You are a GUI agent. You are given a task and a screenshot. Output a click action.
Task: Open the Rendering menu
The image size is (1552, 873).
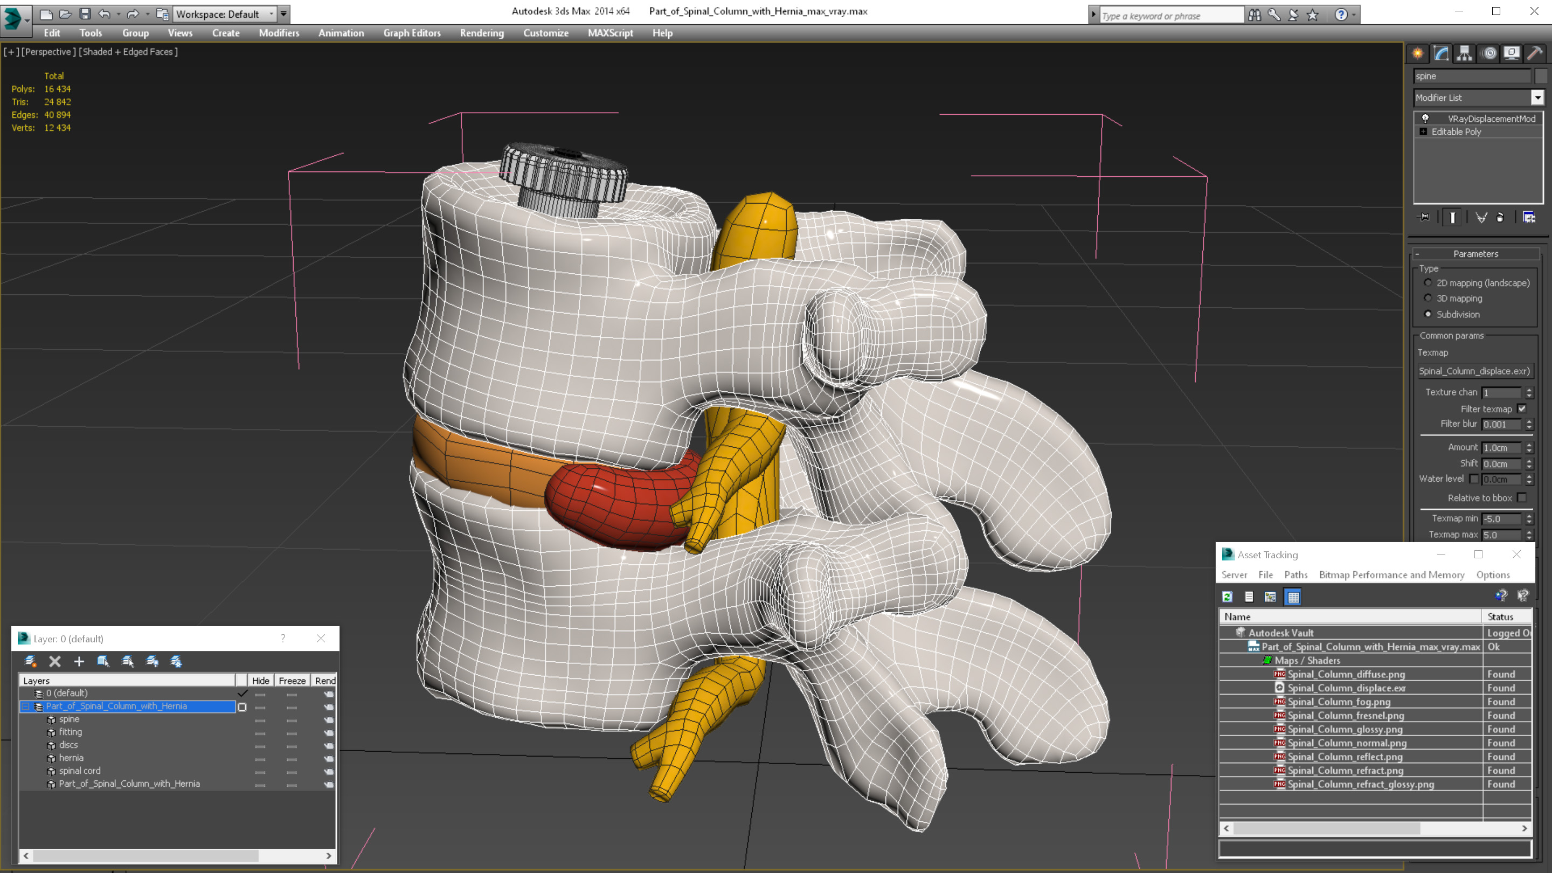coord(481,33)
